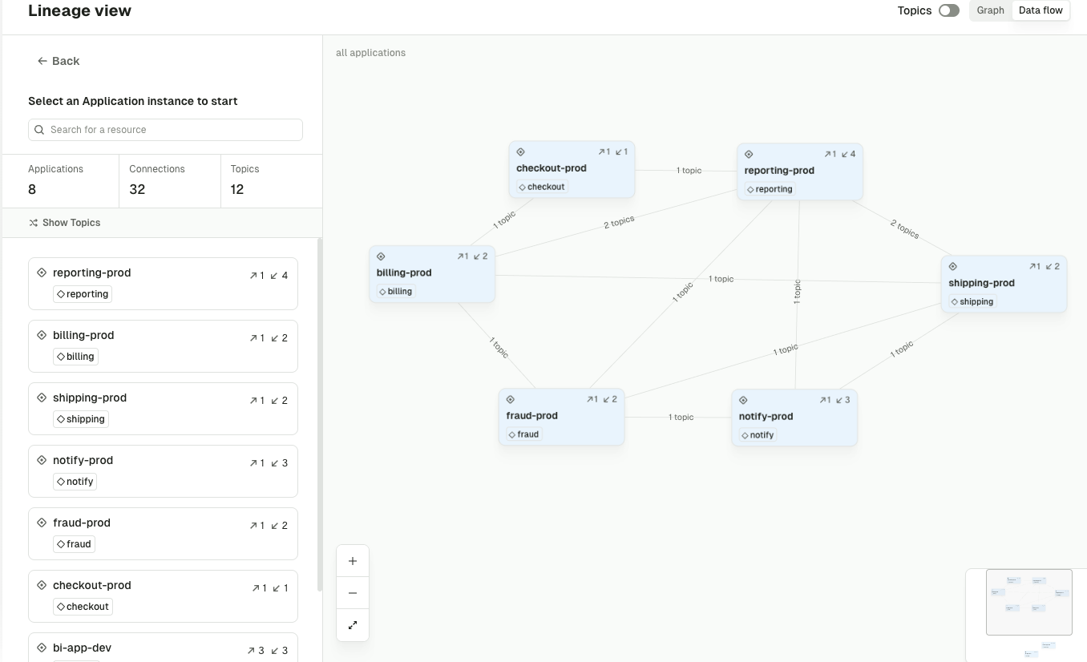The height and width of the screenshot is (662, 1087).
Task: Click the fraud tag on the fraud-prod graph node
Action: point(523,434)
